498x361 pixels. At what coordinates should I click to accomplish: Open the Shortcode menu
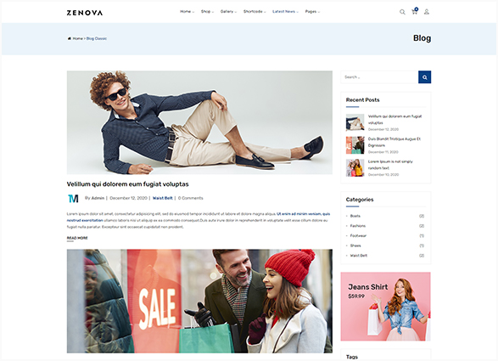(x=255, y=11)
